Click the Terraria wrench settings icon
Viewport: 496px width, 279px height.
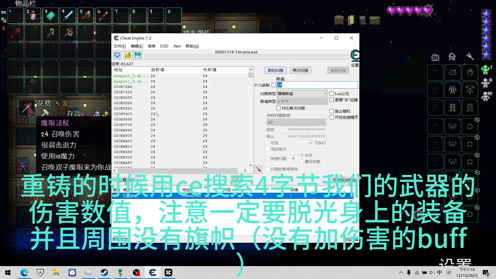(470, 57)
